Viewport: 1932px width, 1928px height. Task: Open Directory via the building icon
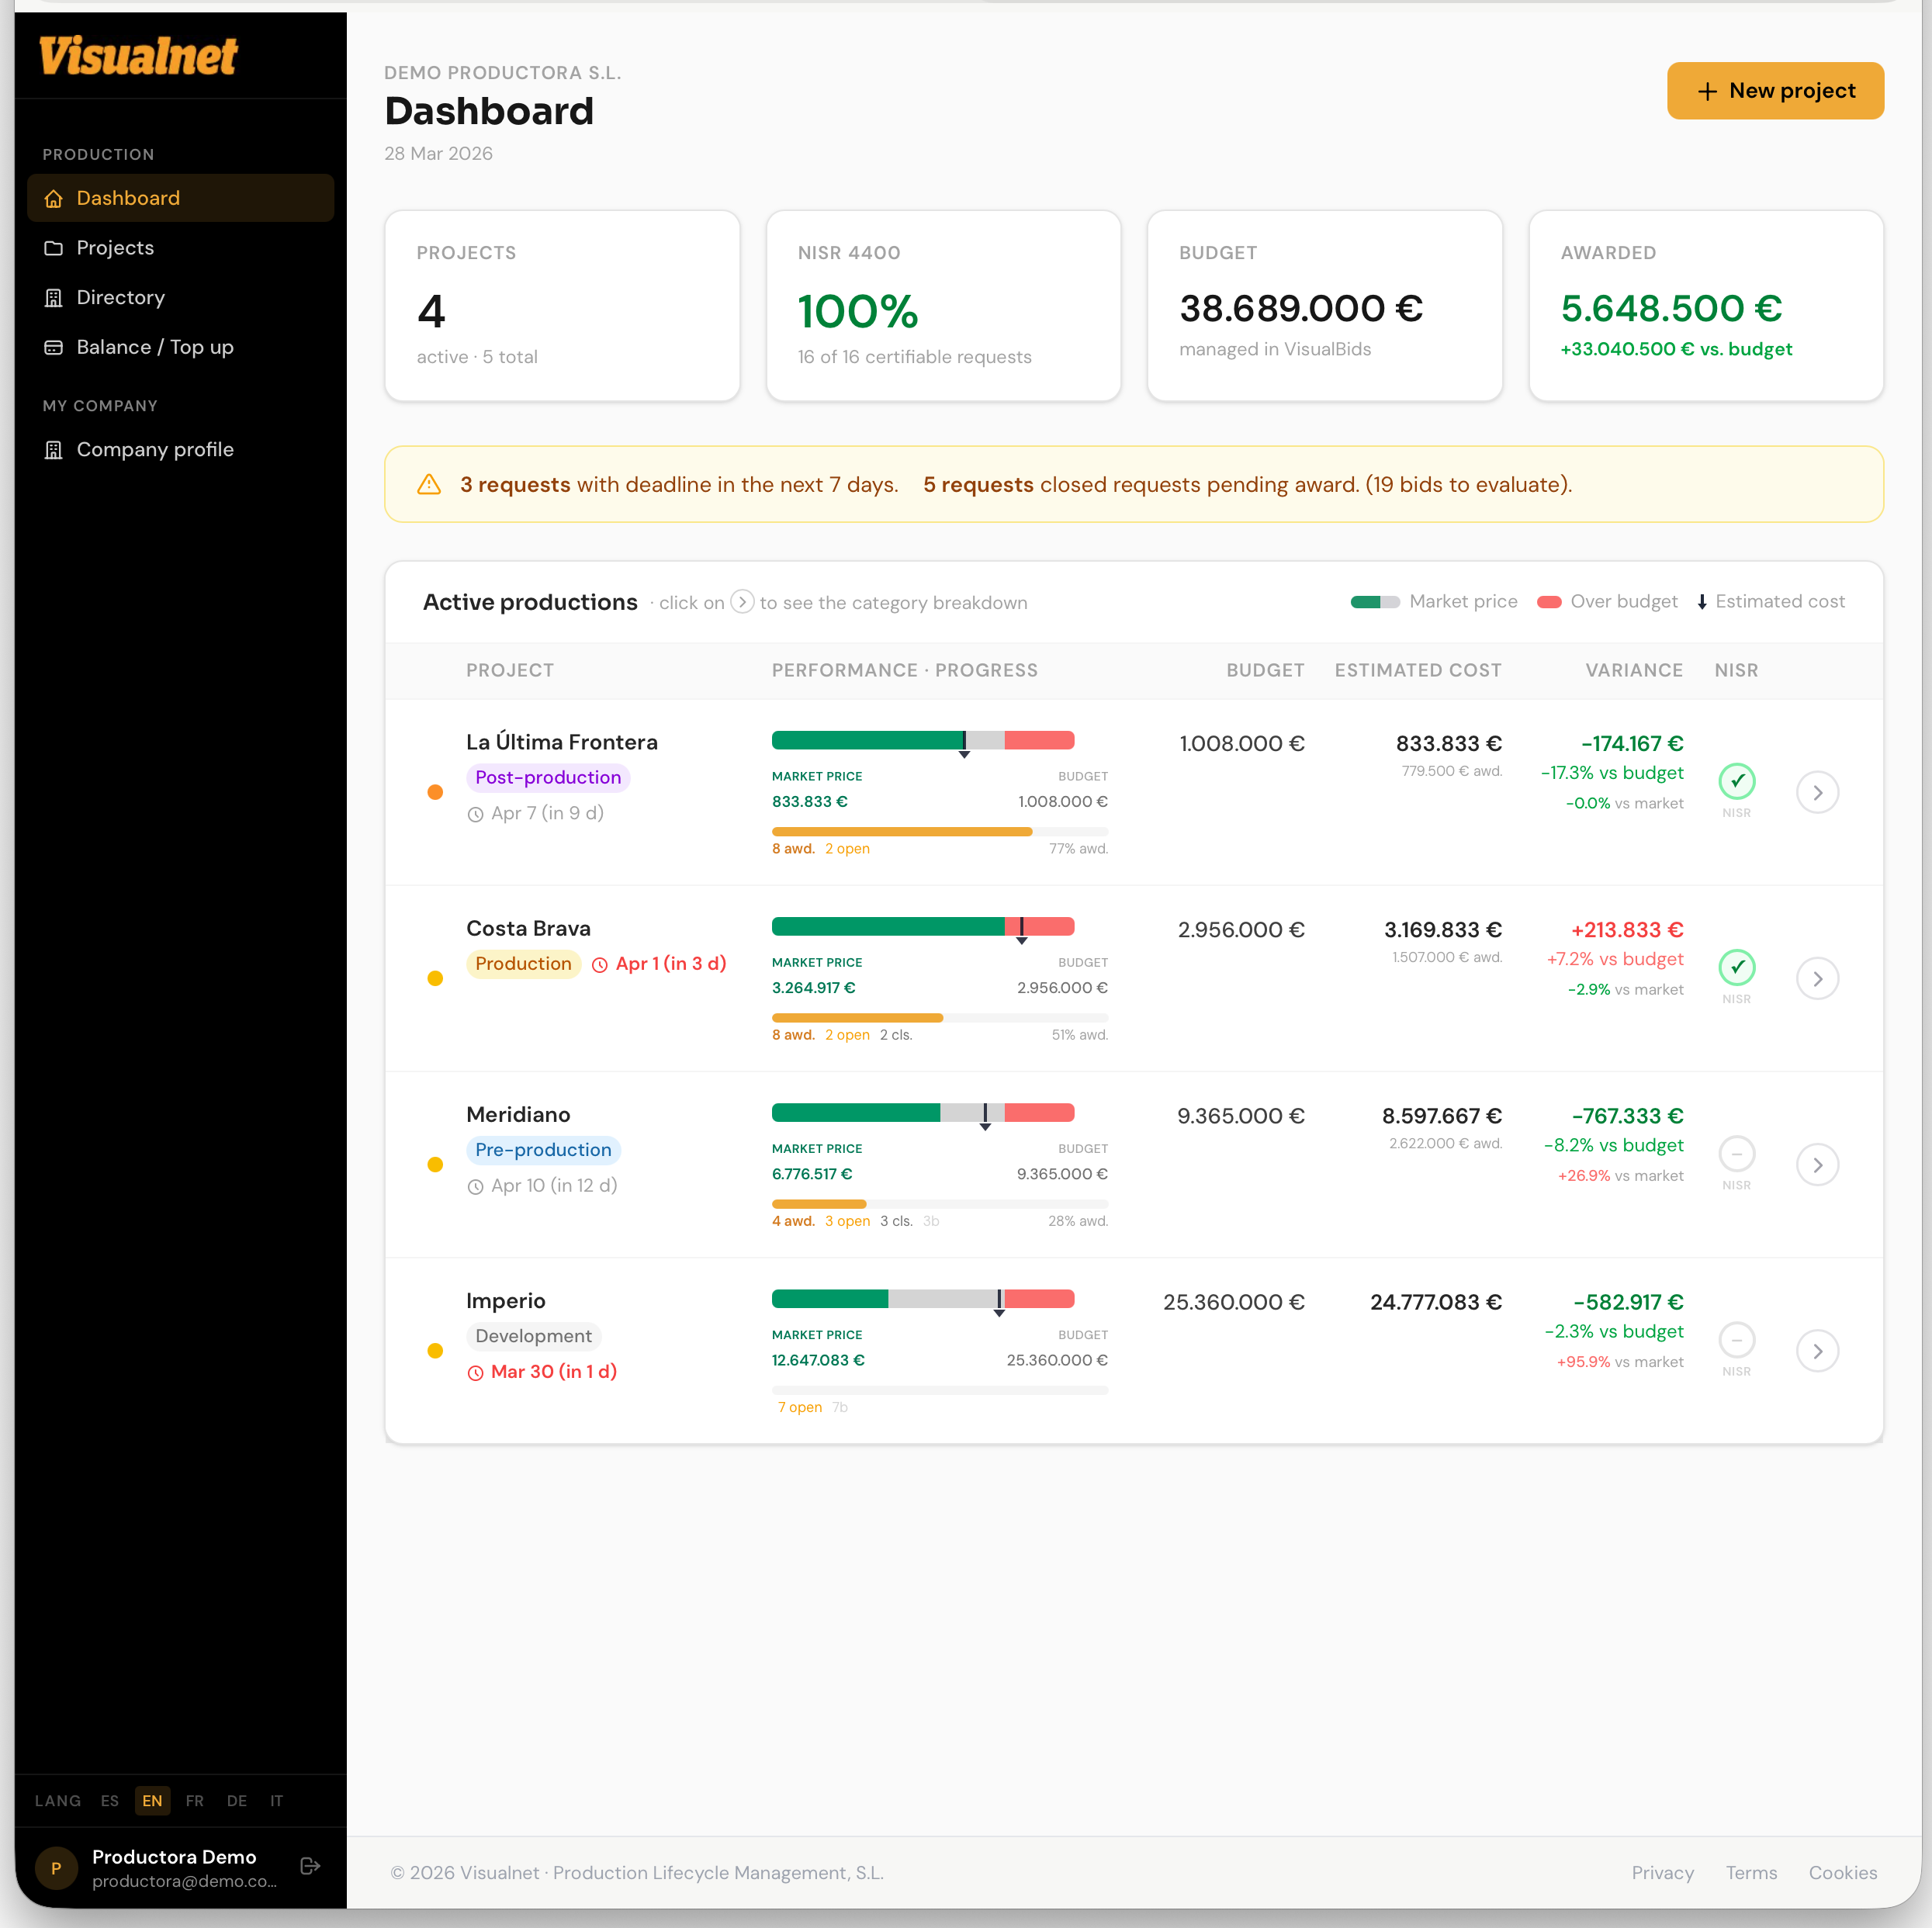(53, 298)
